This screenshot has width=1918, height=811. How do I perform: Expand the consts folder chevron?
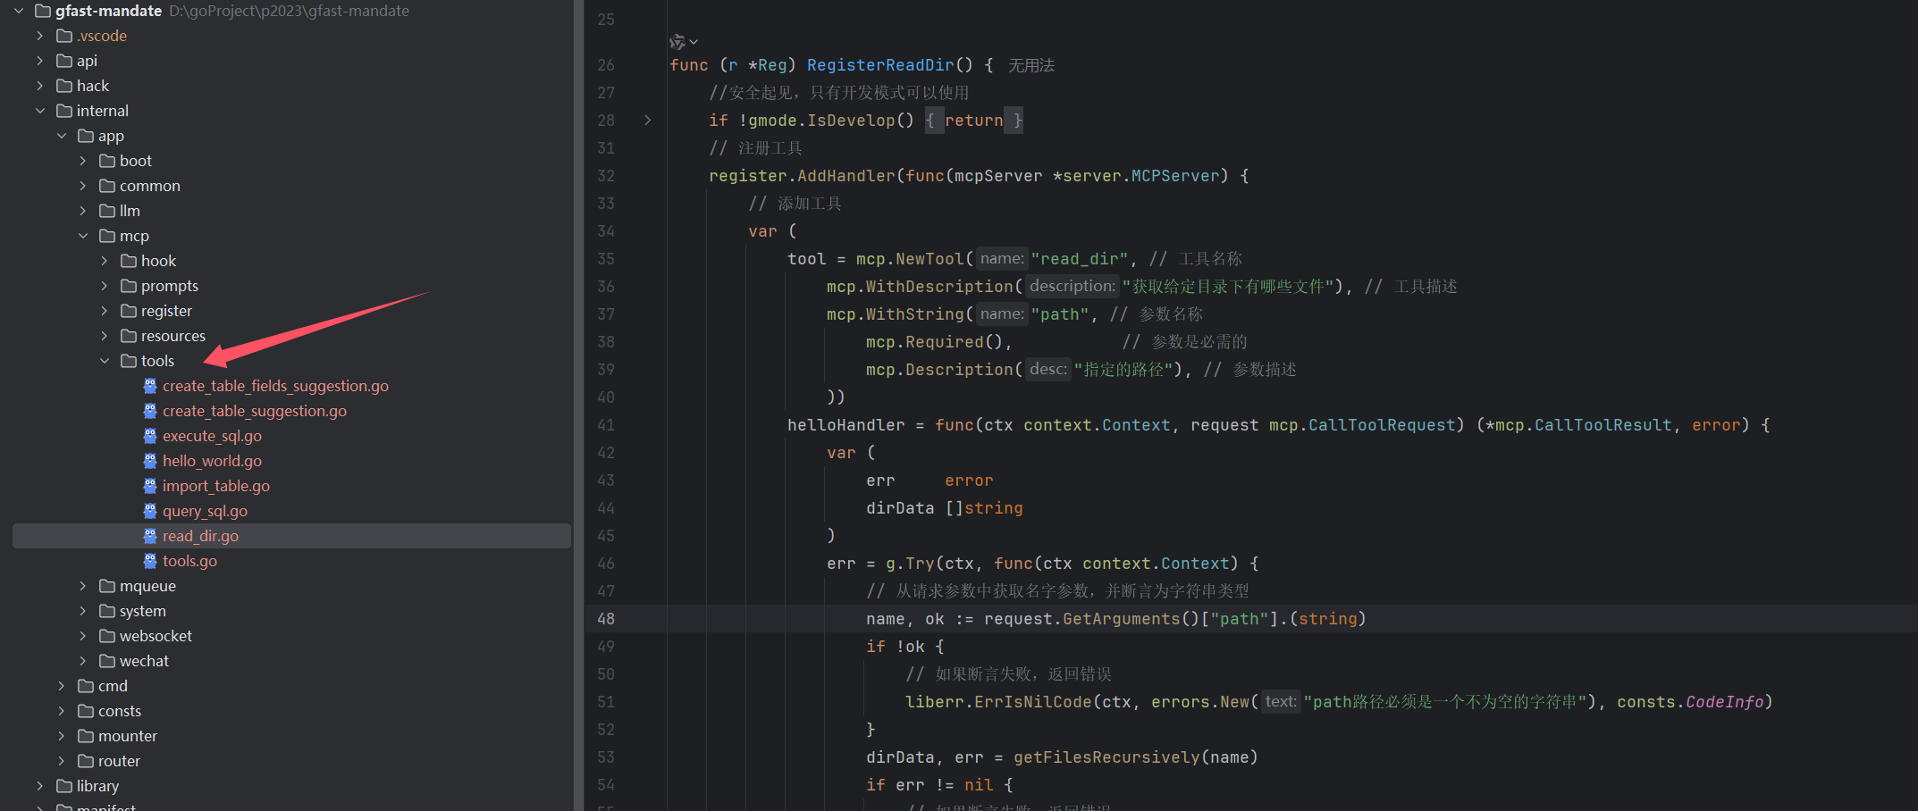click(x=62, y=711)
